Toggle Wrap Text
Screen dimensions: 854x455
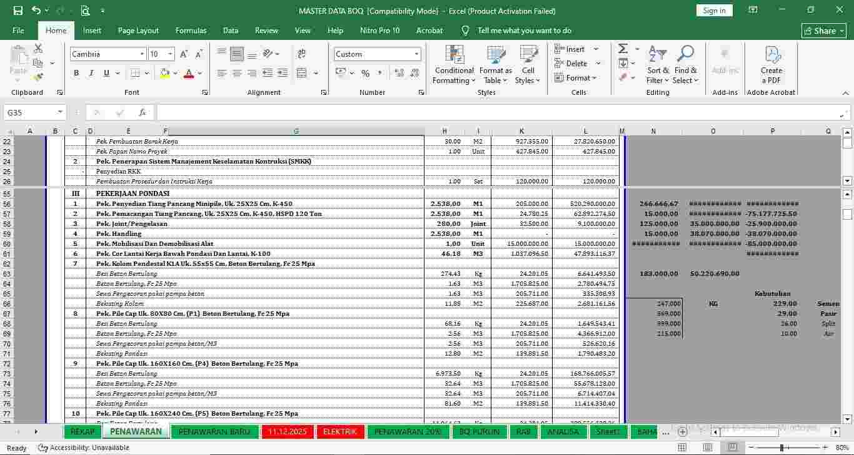click(x=302, y=54)
